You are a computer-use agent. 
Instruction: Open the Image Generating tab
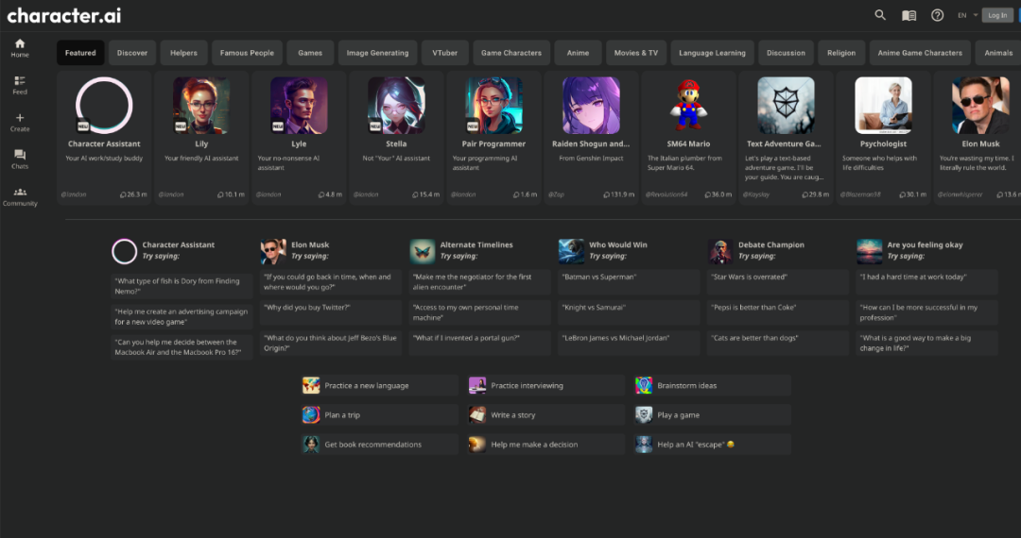377,53
